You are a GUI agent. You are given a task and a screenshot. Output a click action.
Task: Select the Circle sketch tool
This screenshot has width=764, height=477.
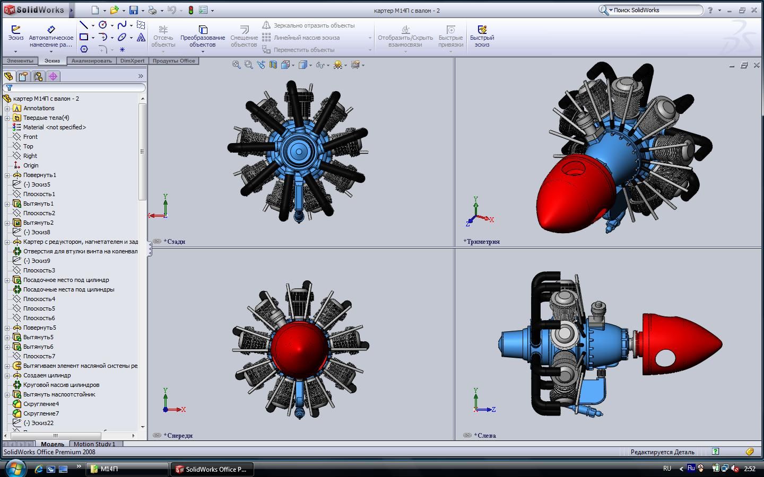[x=103, y=25]
